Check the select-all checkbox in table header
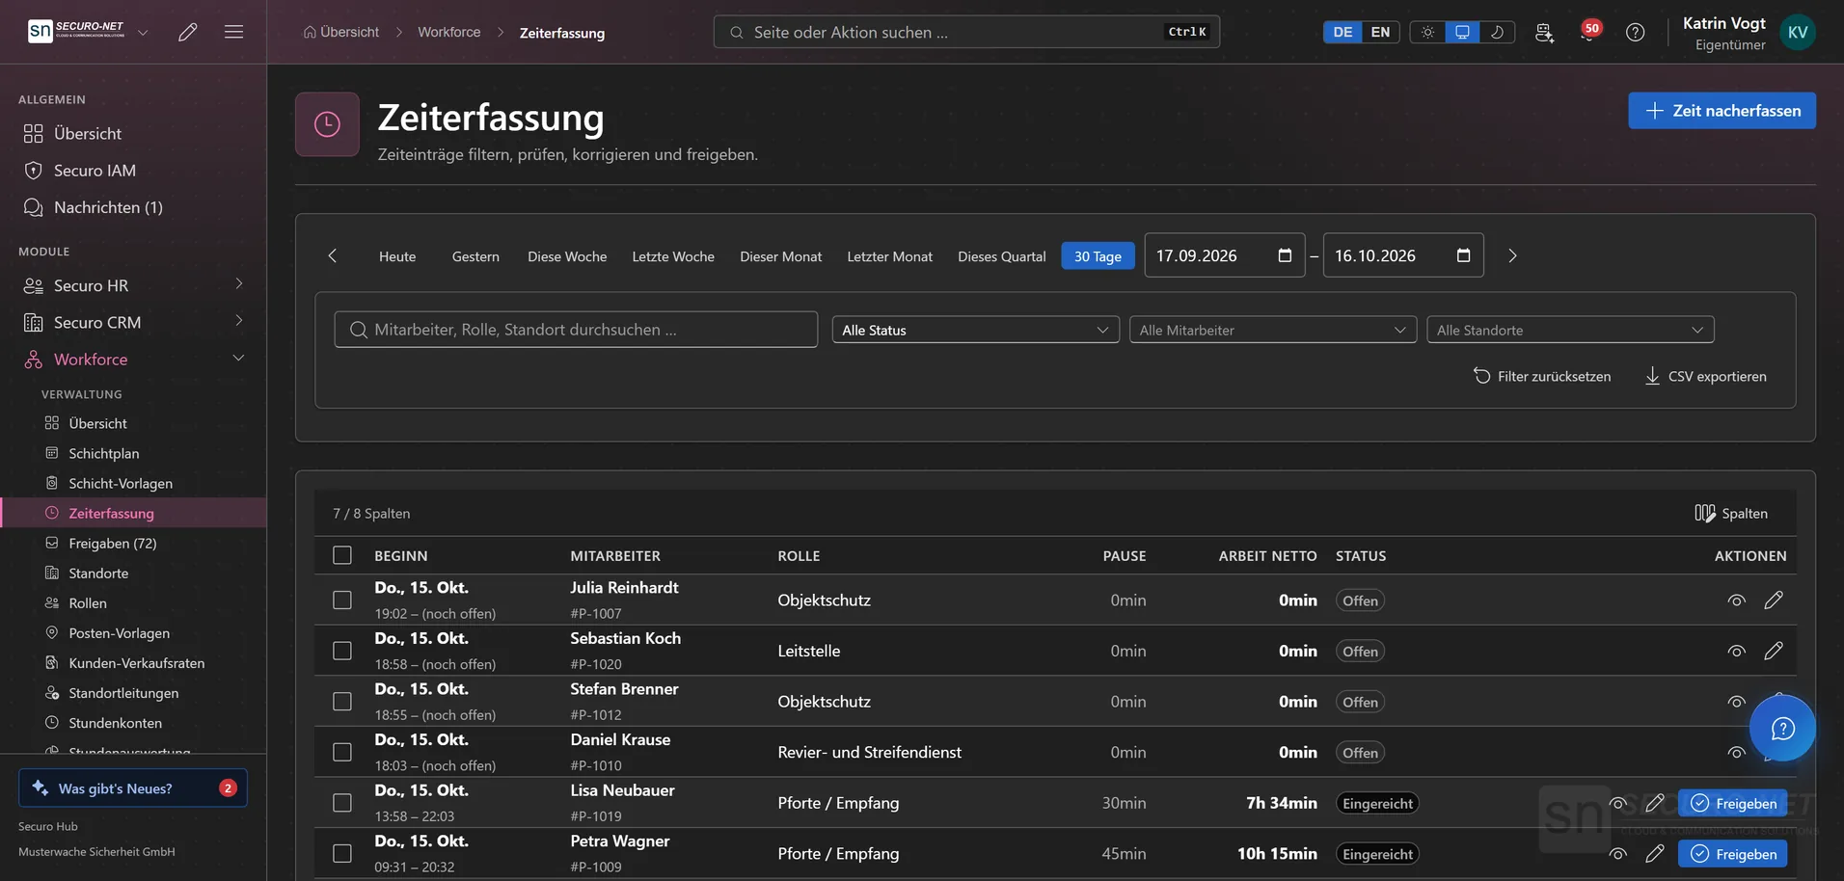1844x881 pixels. (x=342, y=555)
